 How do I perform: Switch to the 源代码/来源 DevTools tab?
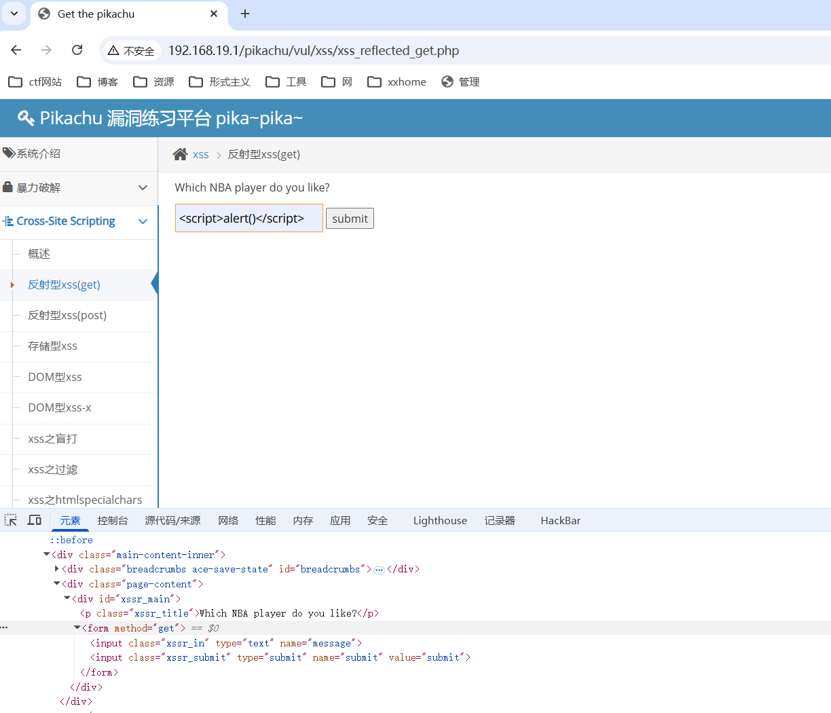172,521
